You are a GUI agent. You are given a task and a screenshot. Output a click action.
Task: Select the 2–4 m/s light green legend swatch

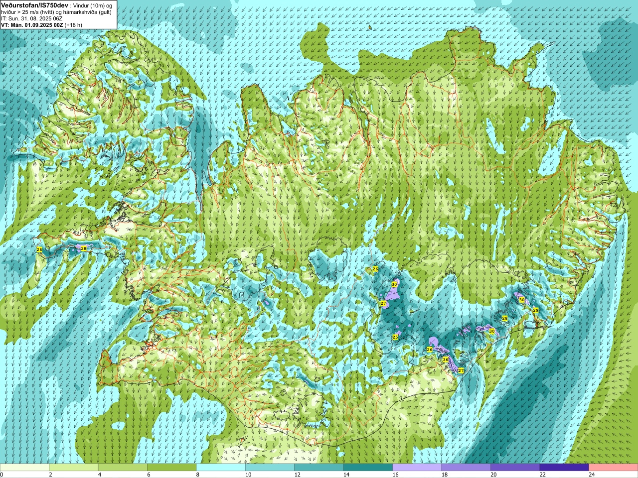74,468
